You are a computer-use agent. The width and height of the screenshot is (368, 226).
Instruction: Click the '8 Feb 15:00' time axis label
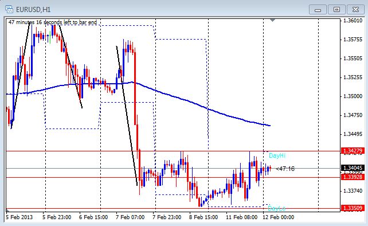coord(203,217)
